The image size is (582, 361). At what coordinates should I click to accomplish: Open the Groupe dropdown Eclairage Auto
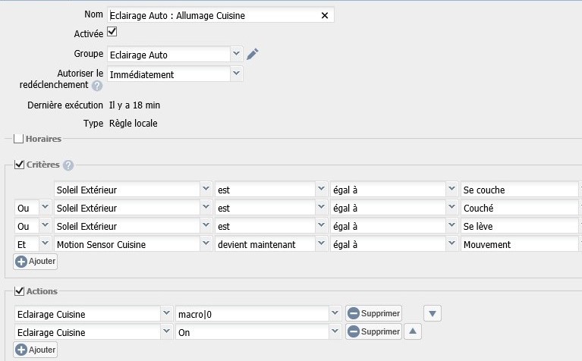[x=236, y=54]
